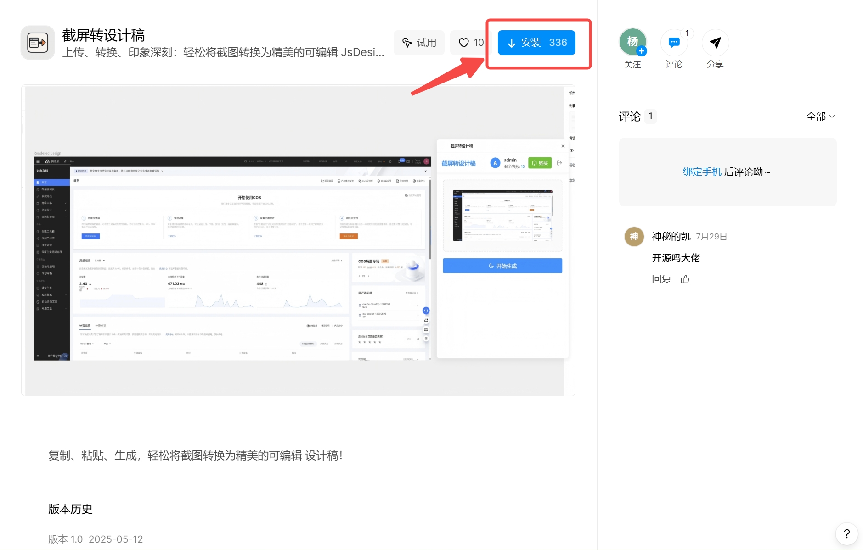Click uploaded screenshot thumbnail in preview panel

502,216
